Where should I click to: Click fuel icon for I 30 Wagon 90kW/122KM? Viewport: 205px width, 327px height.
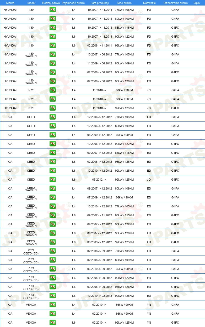tap(53, 73)
